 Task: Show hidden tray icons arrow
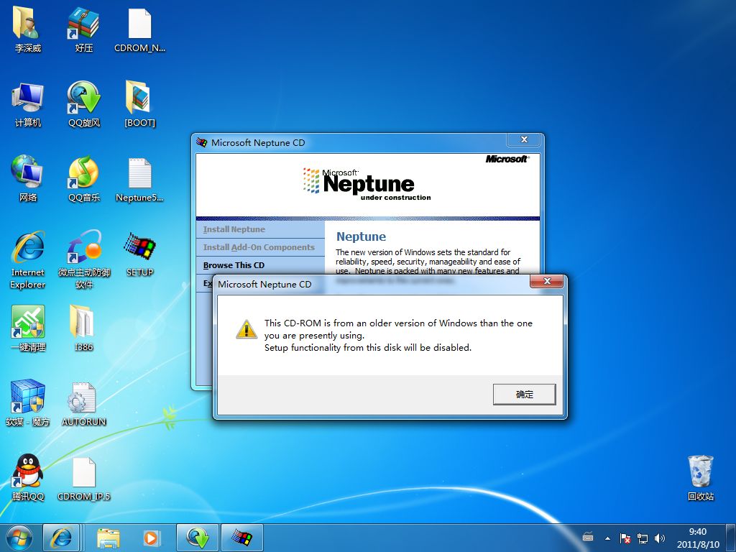[x=607, y=538]
